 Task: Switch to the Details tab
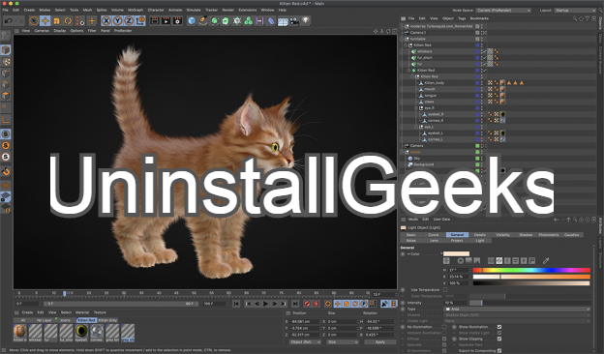tap(480, 235)
